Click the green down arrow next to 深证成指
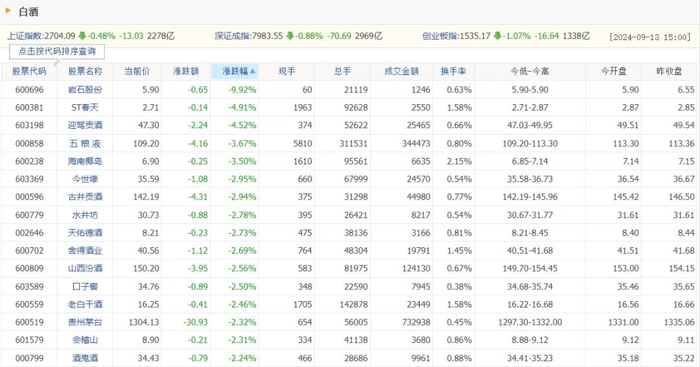The image size is (700, 367). [290, 36]
